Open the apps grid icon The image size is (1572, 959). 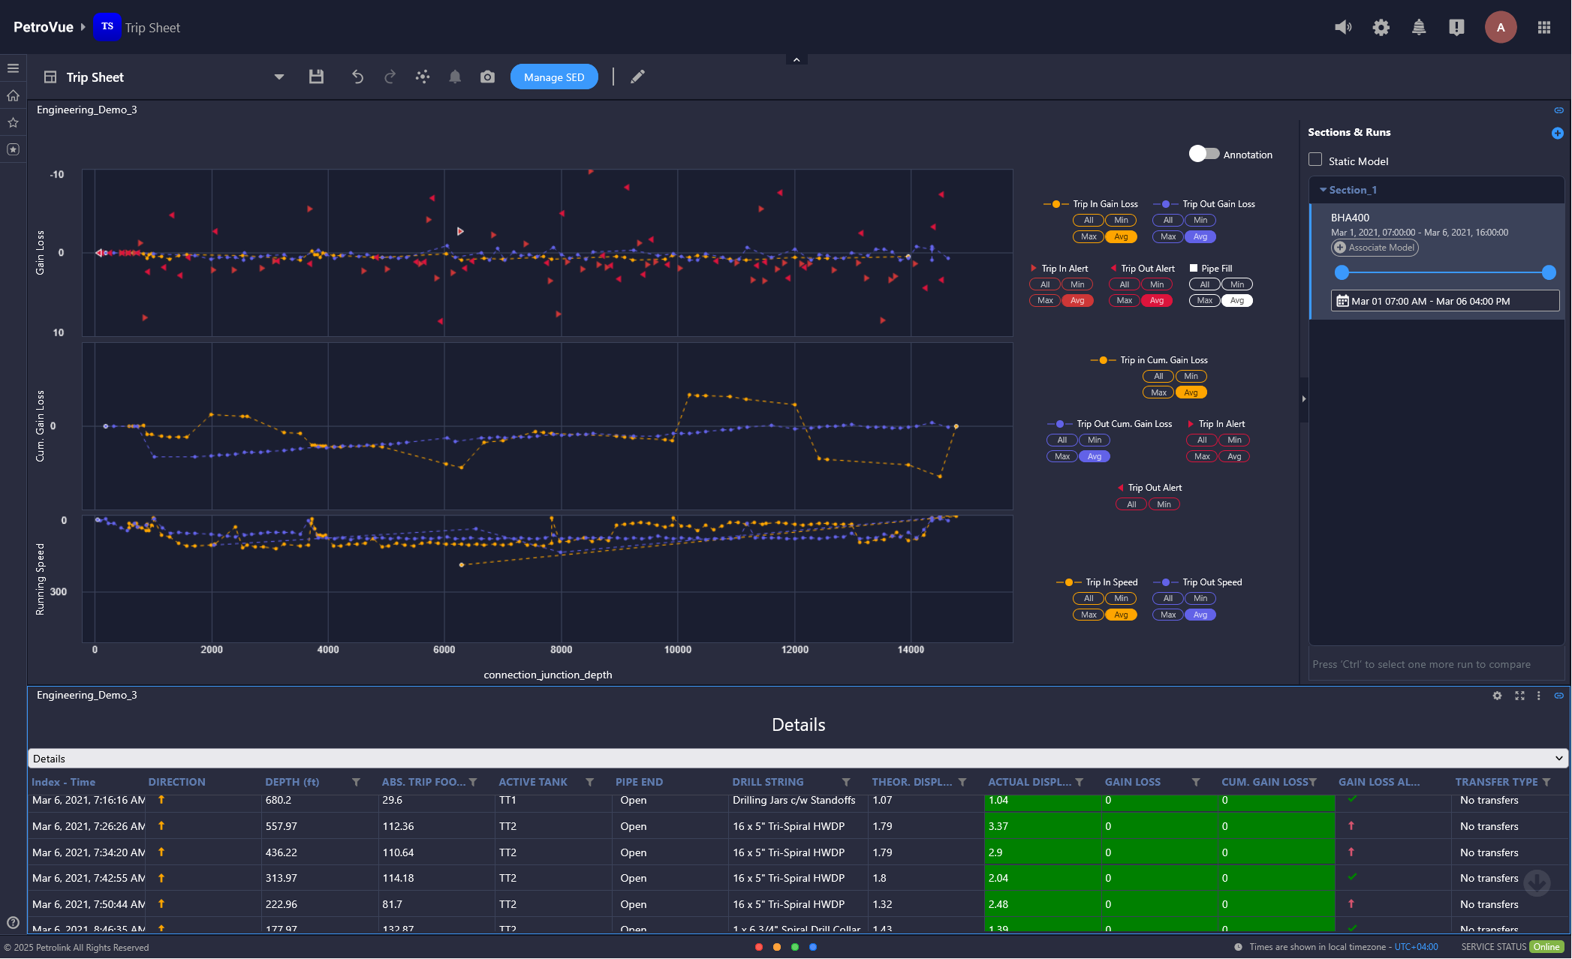1543,28
